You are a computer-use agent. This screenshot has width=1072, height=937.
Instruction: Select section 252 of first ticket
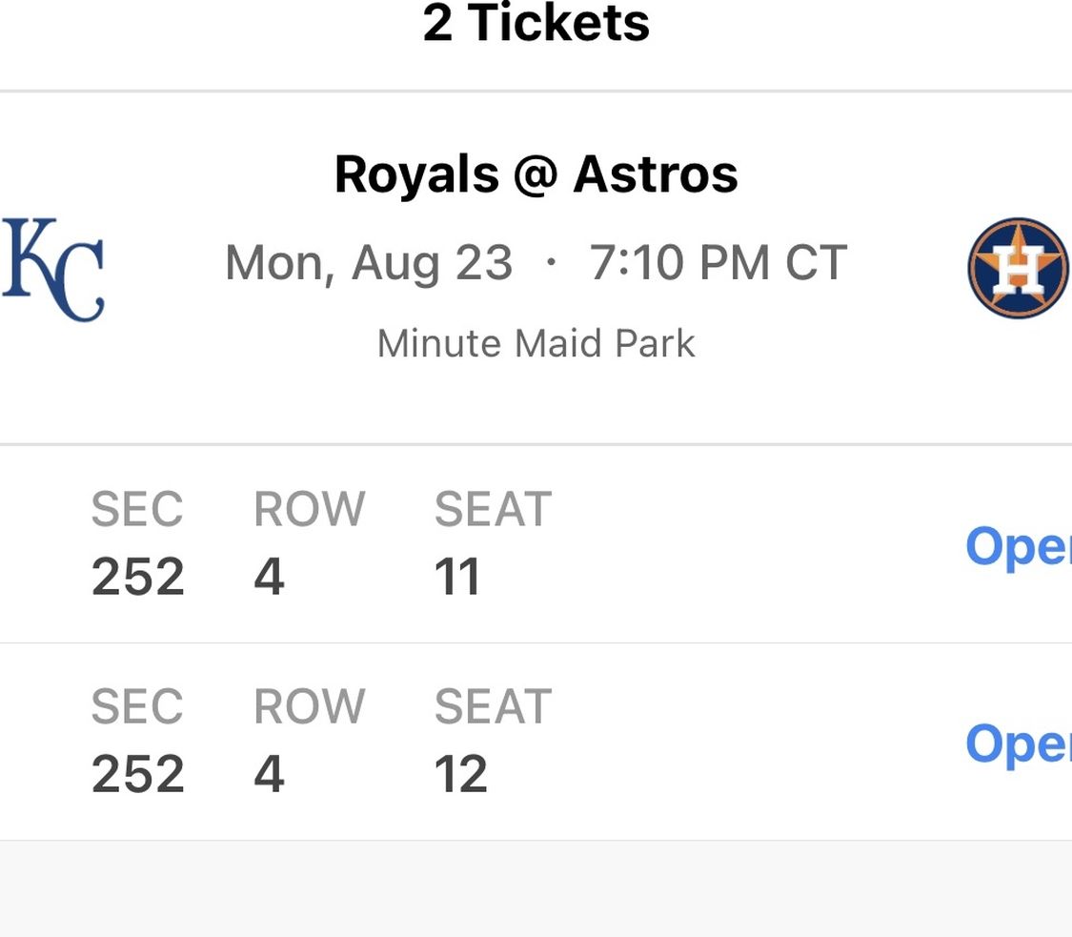tap(138, 576)
